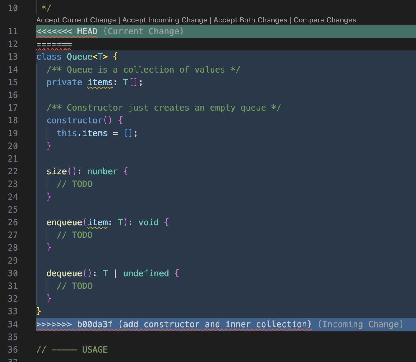Click the enqueue method name
This screenshot has height=362, width=416.
click(x=64, y=222)
